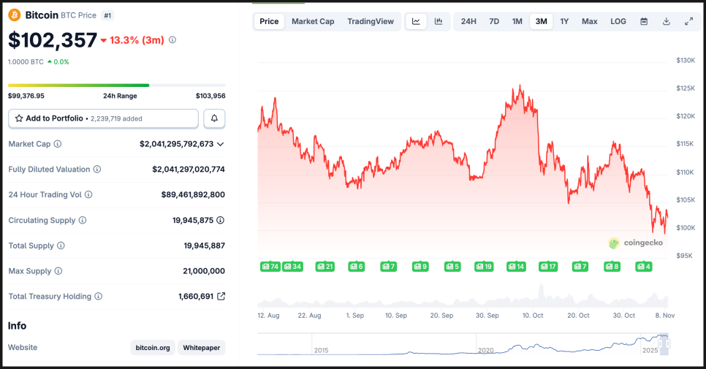
Task: Open the news marker labeled 74
Action: click(x=270, y=267)
